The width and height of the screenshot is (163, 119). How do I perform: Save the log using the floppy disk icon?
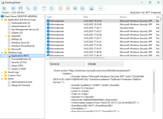pyautogui.click(x=21, y=8)
